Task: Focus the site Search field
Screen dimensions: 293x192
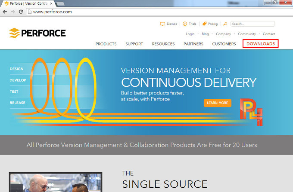Action: 252,24
